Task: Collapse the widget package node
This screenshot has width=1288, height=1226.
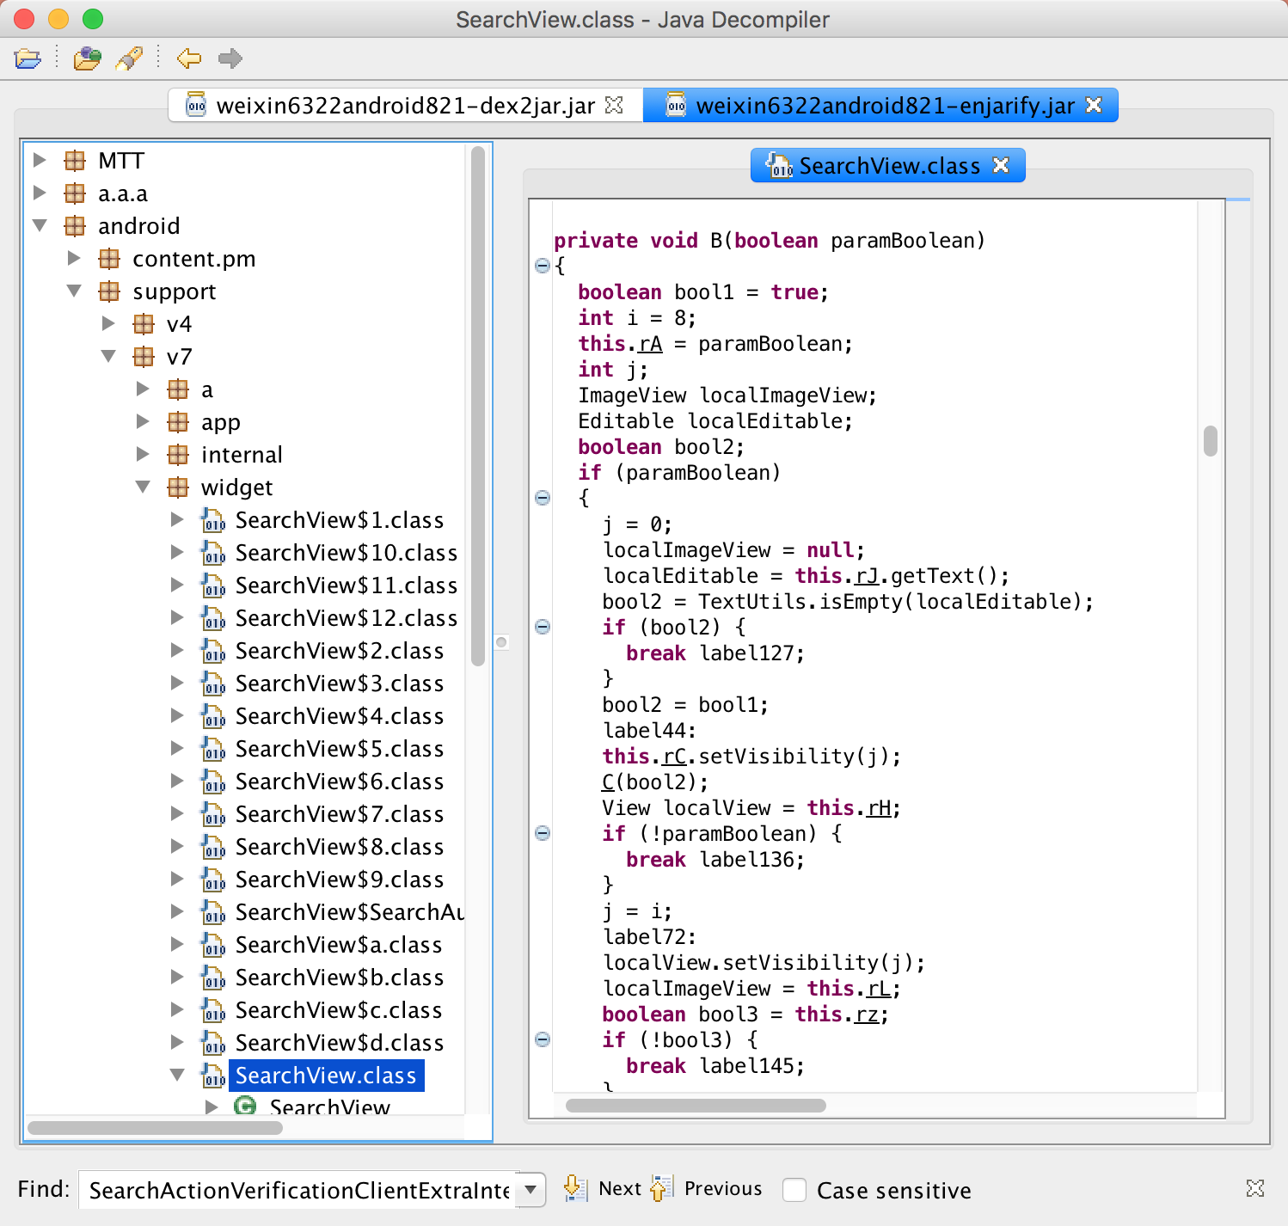Action: pyautogui.click(x=143, y=487)
